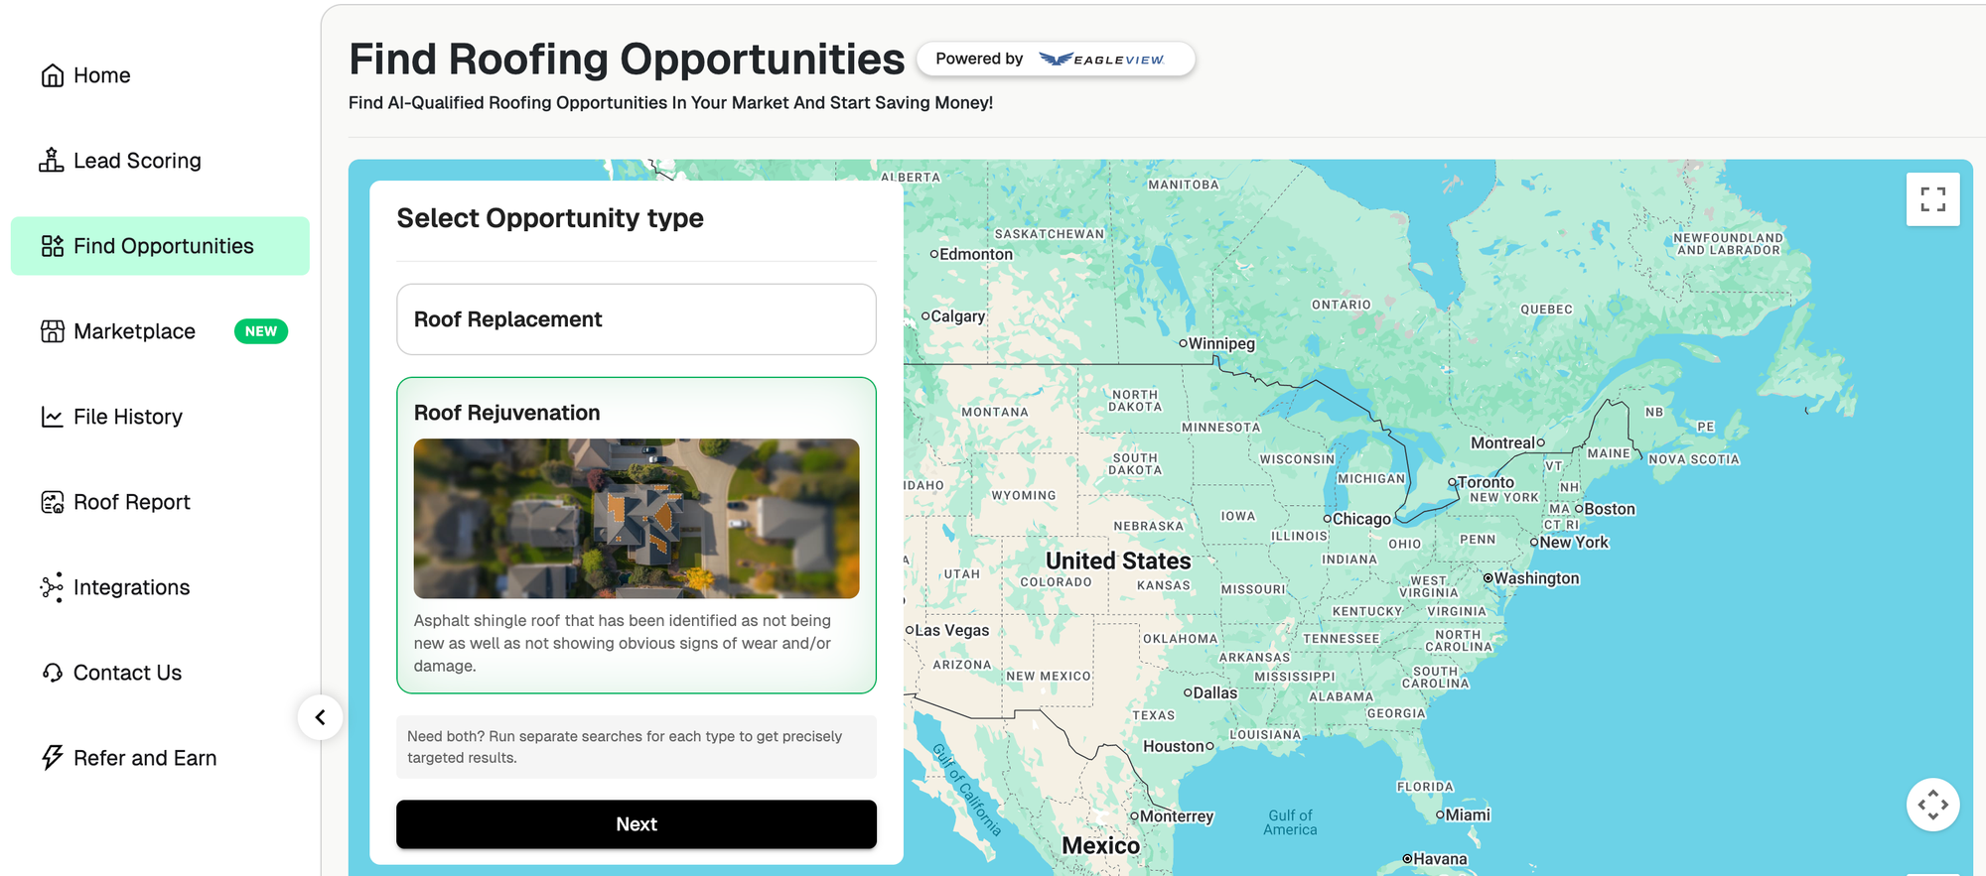Click the Roof Rejuvenation aerial thumbnail
This screenshot has height=876, width=1986.
(x=636, y=518)
